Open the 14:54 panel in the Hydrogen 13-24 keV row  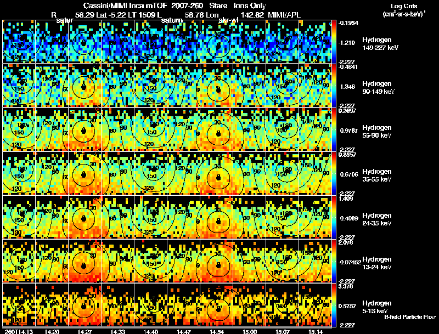[x=216, y=261]
